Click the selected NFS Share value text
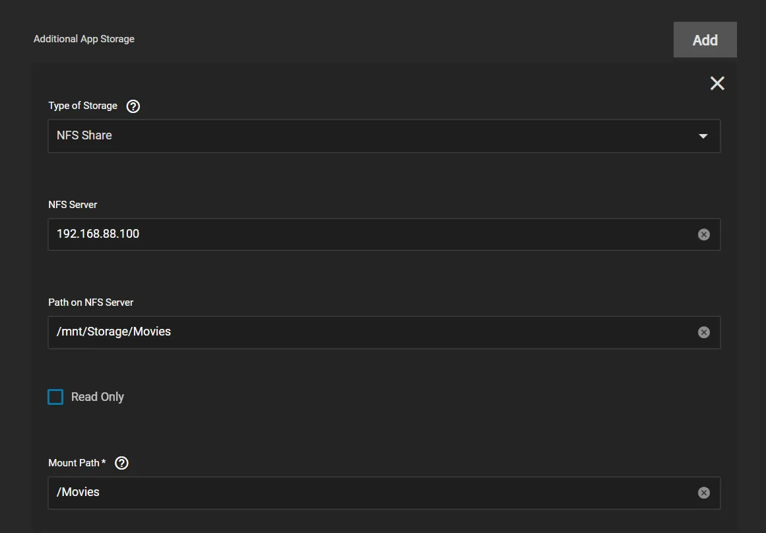Image resolution: width=766 pixels, height=533 pixels. (84, 135)
